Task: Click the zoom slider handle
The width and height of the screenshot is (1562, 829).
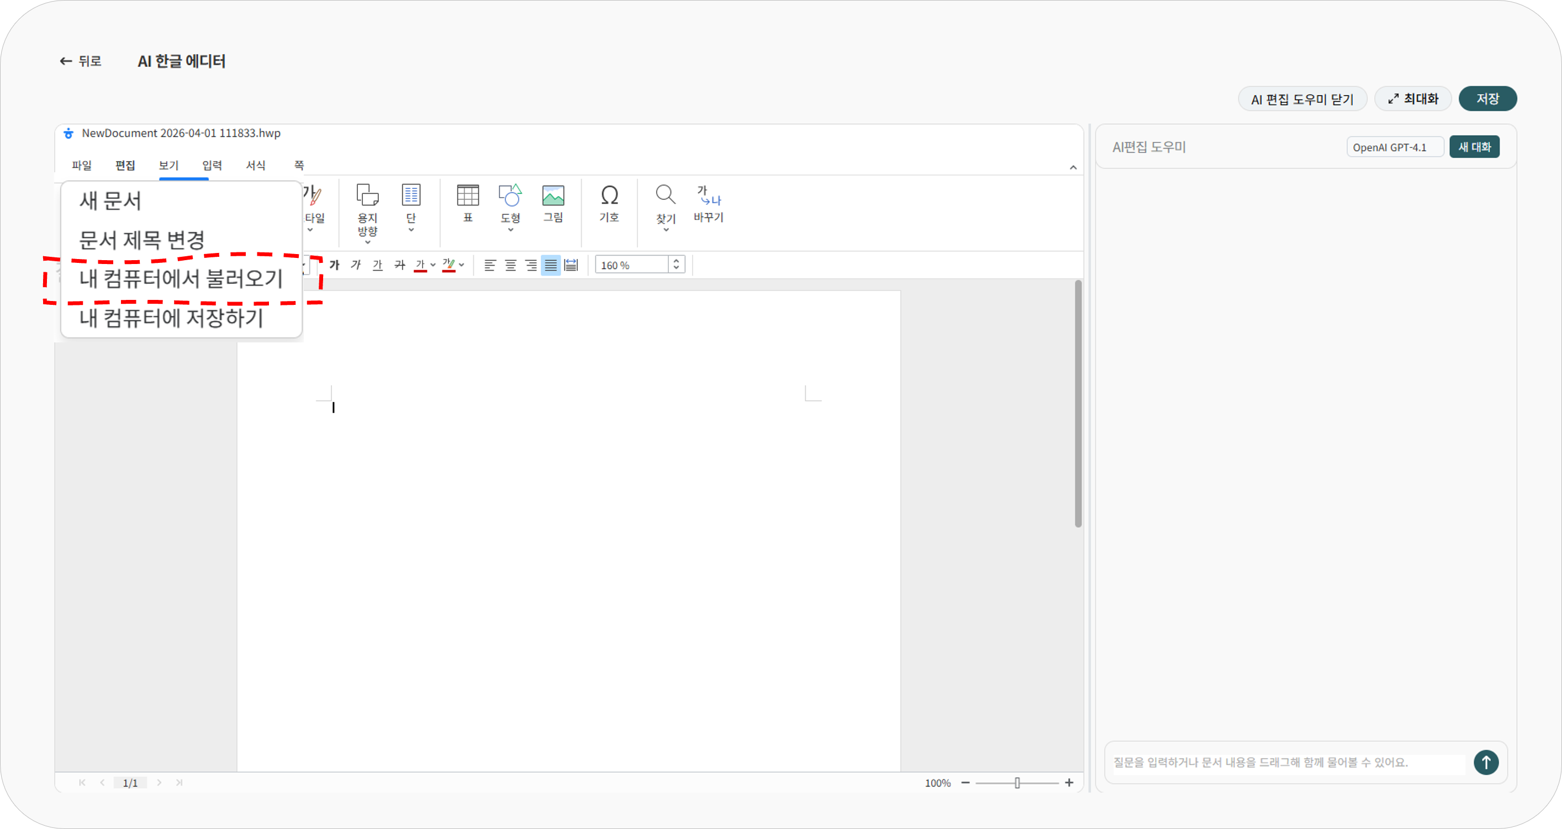Action: [x=1017, y=783]
